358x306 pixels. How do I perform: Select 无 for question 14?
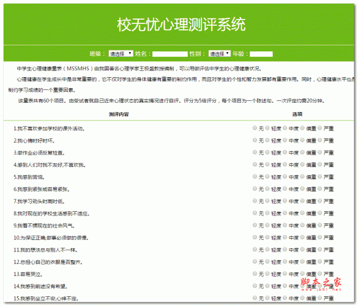click(x=255, y=286)
